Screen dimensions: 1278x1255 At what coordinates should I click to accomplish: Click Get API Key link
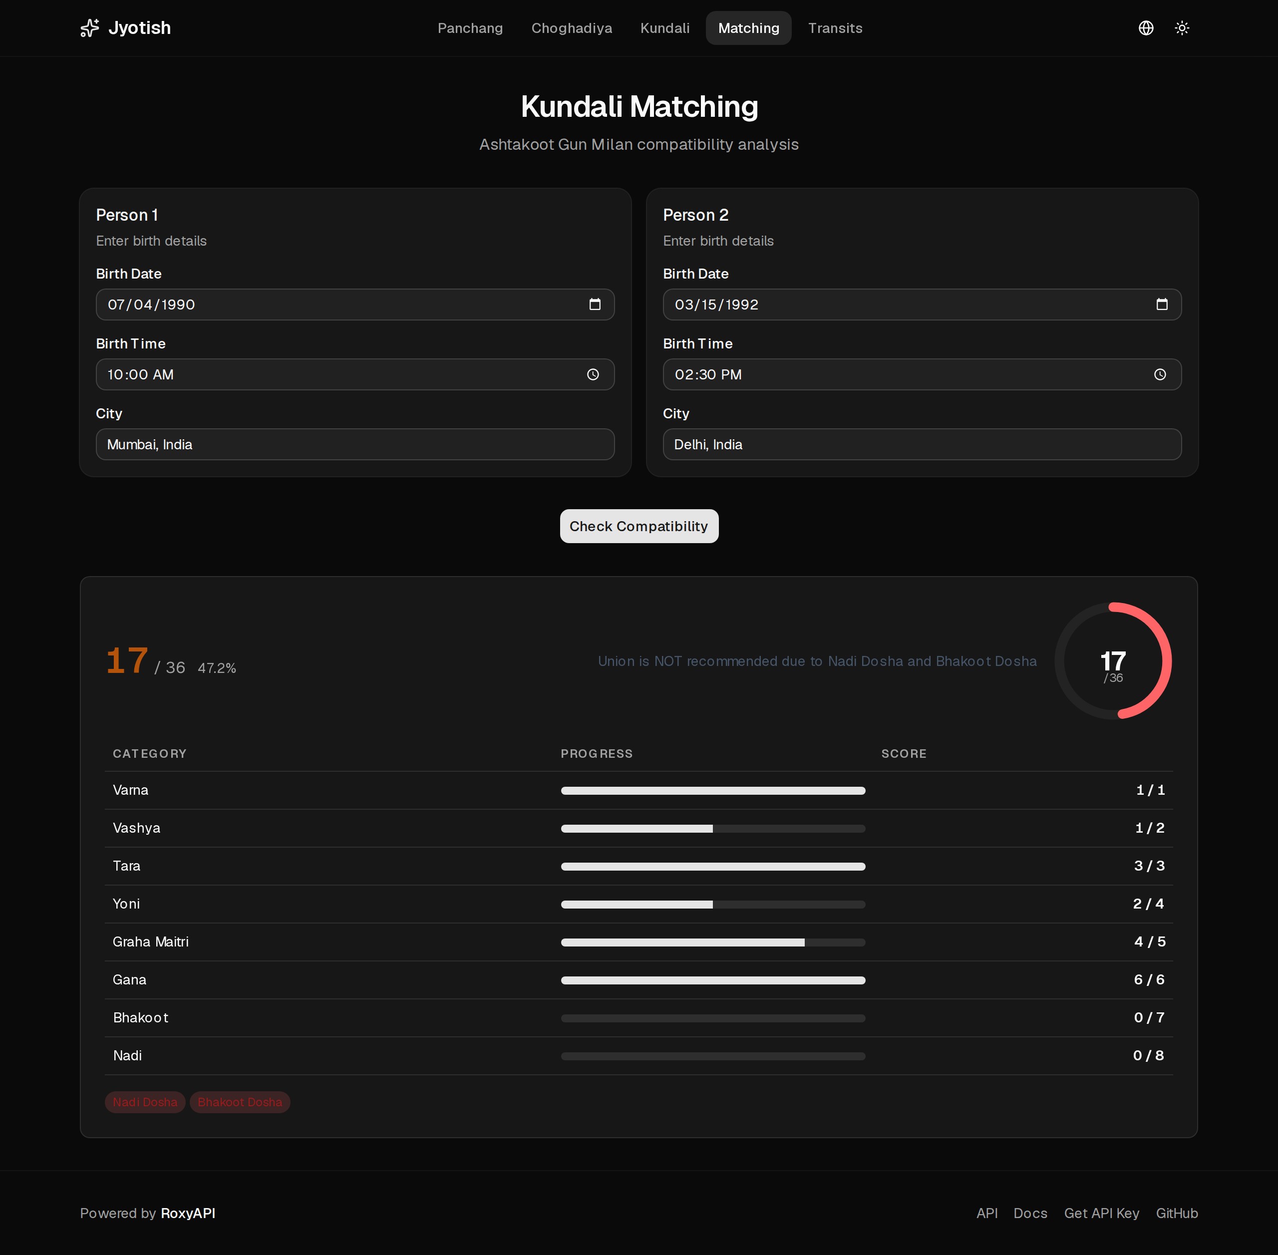pyautogui.click(x=1101, y=1214)
